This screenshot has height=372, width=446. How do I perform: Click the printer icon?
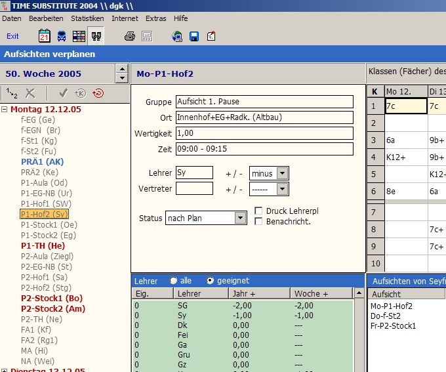[x=130, y=36]
